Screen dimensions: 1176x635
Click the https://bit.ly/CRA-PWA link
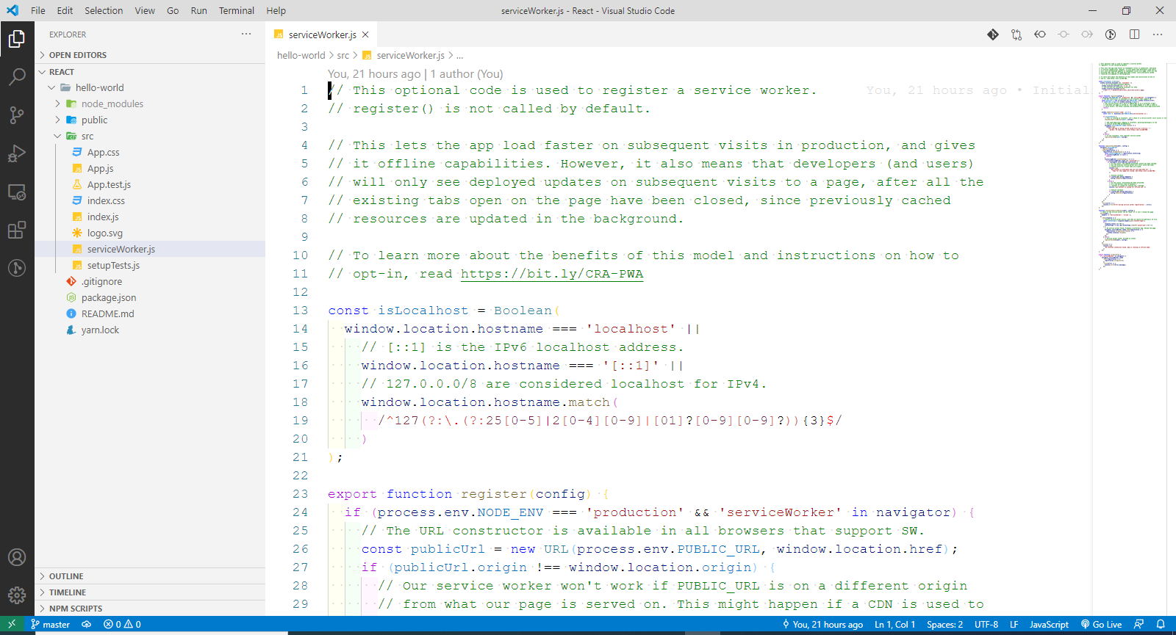[552, 274]
